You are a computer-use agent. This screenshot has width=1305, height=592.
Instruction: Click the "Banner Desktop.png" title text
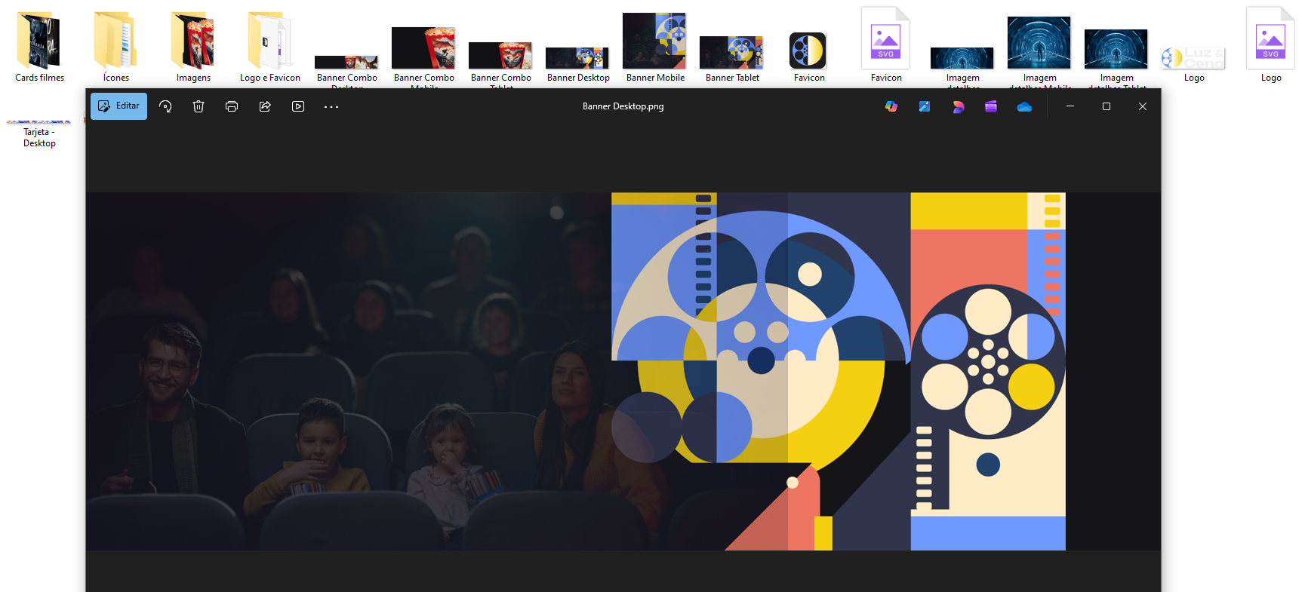pos(623,106)
